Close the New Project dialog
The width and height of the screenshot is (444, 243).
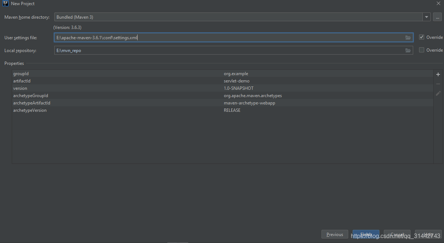(438, 3)
